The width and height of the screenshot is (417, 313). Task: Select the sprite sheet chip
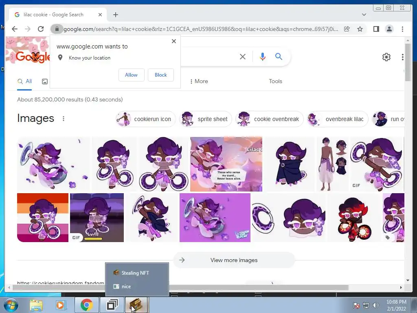tap(206, 119)
